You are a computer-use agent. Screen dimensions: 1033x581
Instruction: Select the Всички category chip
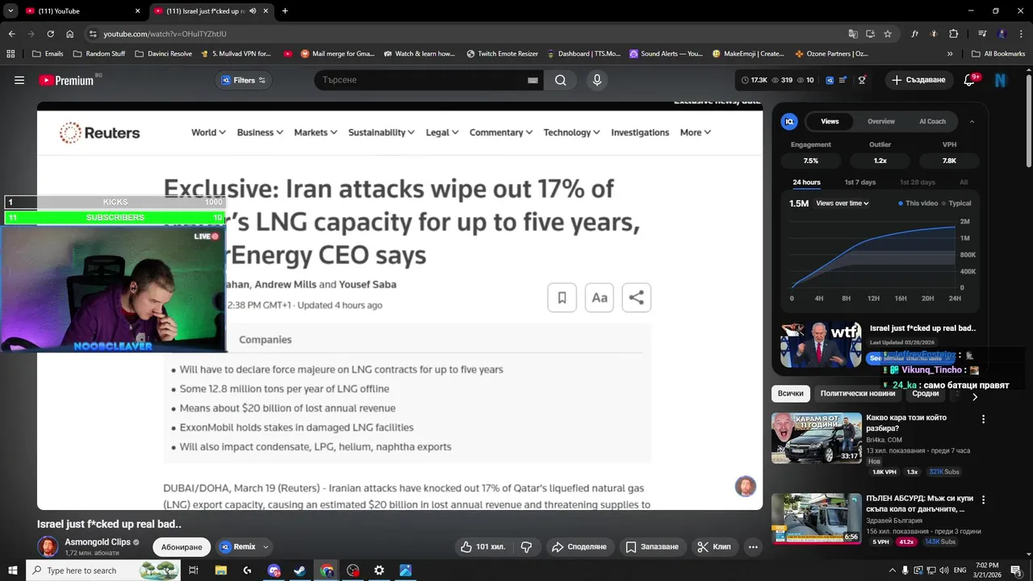(x=791, y=394)
